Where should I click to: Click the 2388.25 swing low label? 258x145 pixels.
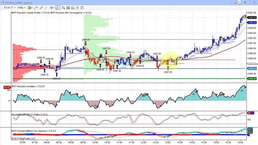click(x=100, y=70)
